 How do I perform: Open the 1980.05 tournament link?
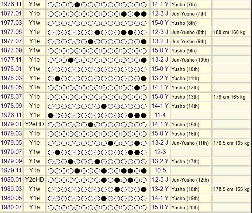click(x=11, y=198)
